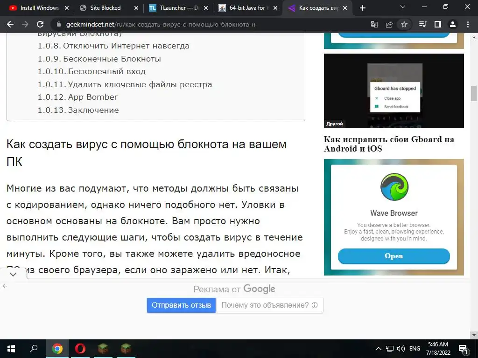Click the second Minecraft taskbar icon
The width and height of the screenshot is (478, 358).
pyautogui.click(x=126, y=349)
